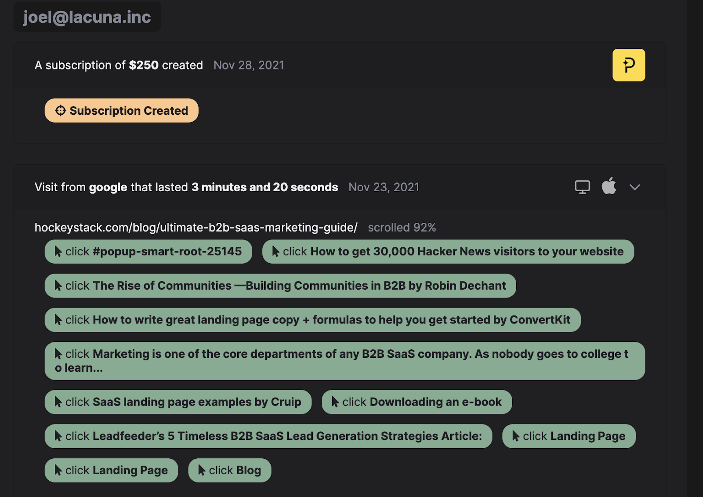Select Downloading an e-book click event

click(x=417, y=402)
